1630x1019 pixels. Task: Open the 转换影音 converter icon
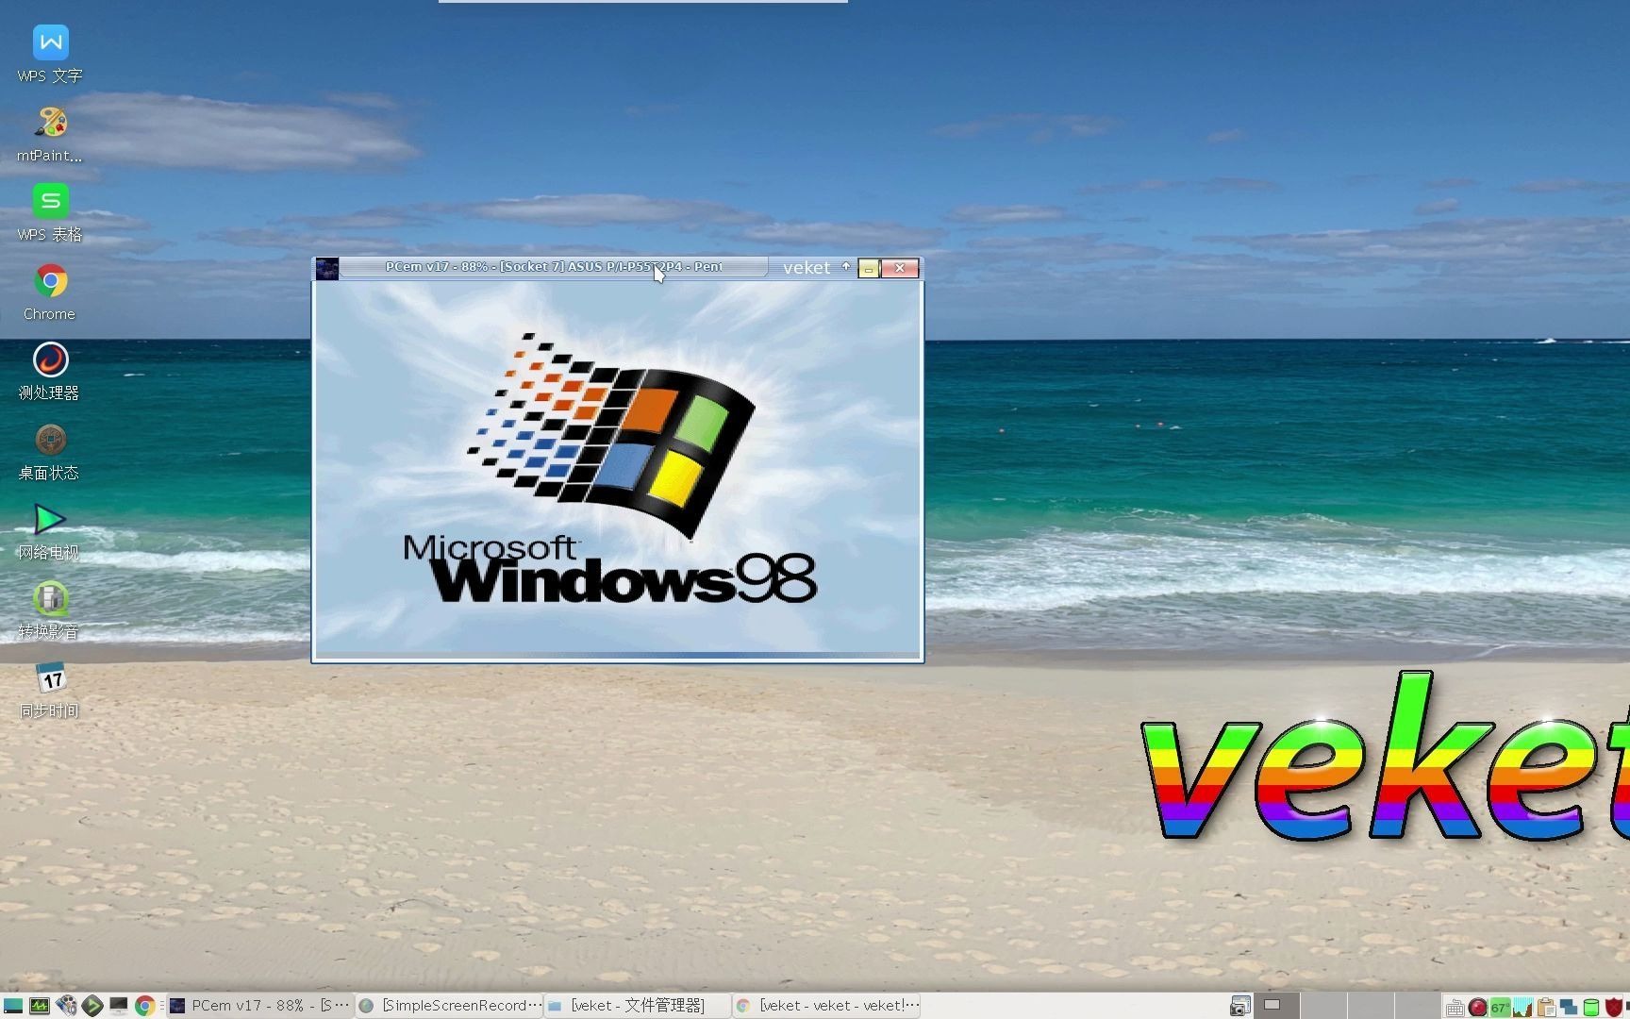tap(50, 611)
